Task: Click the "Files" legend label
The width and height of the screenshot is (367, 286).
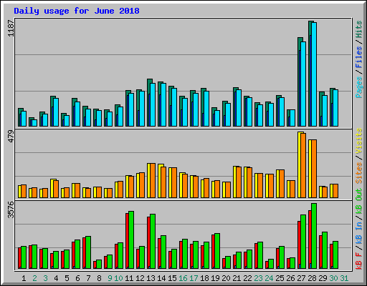Action: coord(358,57)
